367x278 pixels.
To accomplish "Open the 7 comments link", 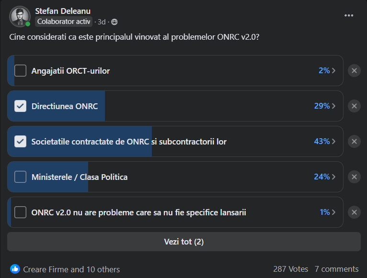I will [x=336, y=269].
